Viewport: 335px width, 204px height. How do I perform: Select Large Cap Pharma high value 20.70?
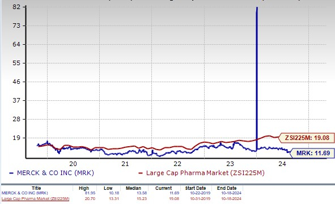coord(90,199)
